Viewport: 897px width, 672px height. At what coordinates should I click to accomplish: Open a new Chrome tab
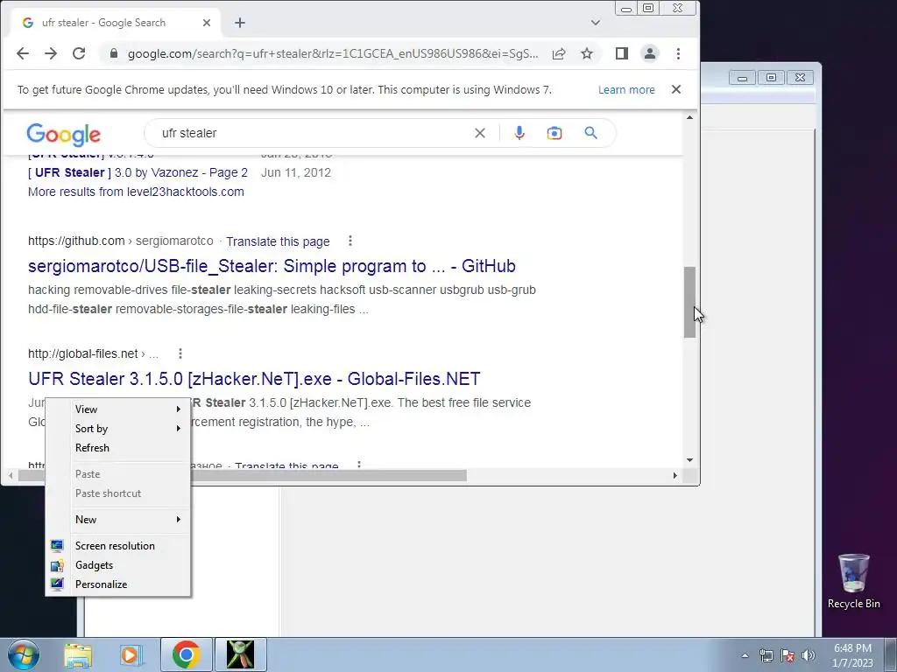[x=240, y=23]
